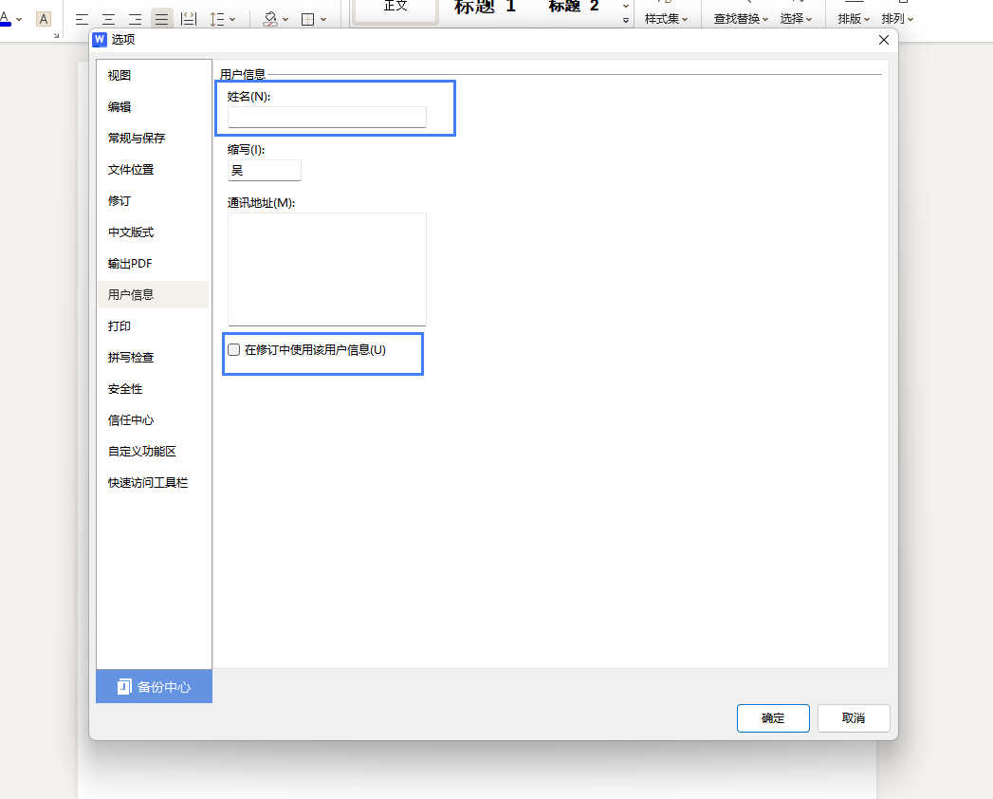Image resolution: width=993 pixels, height=799 pixels.
Task: Open the 快速访问工具栏 options category
Action: 154,483
